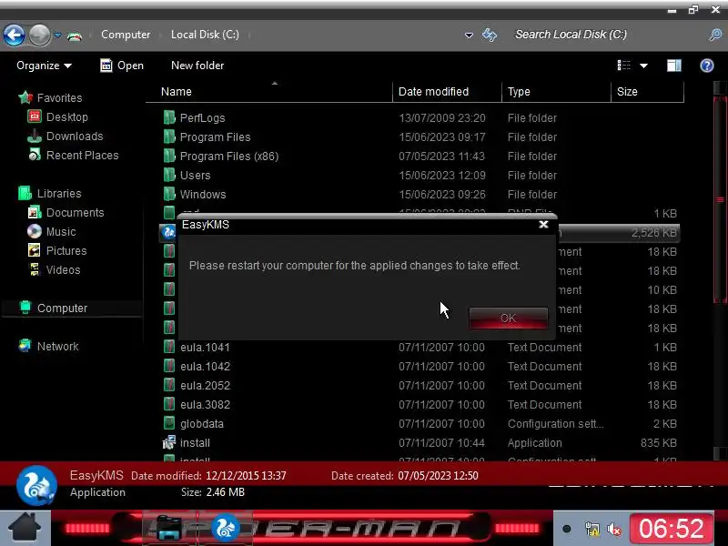This screenshot has height=546, width=728.
Task: Change the view using the view icon
Action: coord(623,66)
